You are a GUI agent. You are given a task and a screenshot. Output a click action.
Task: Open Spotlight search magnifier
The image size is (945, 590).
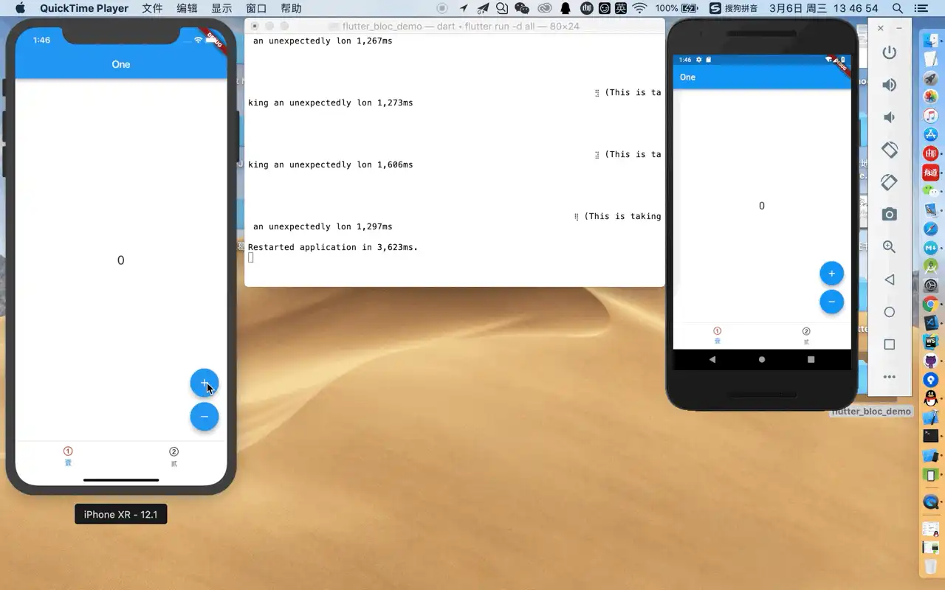click(897, 8)
